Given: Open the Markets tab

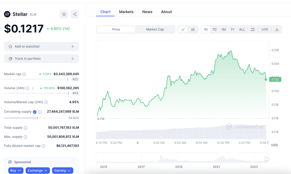Looking at the screenshot, I should coord(126,12).
